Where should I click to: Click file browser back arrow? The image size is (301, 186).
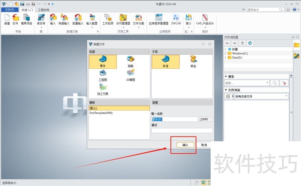[x=227, y=43]
